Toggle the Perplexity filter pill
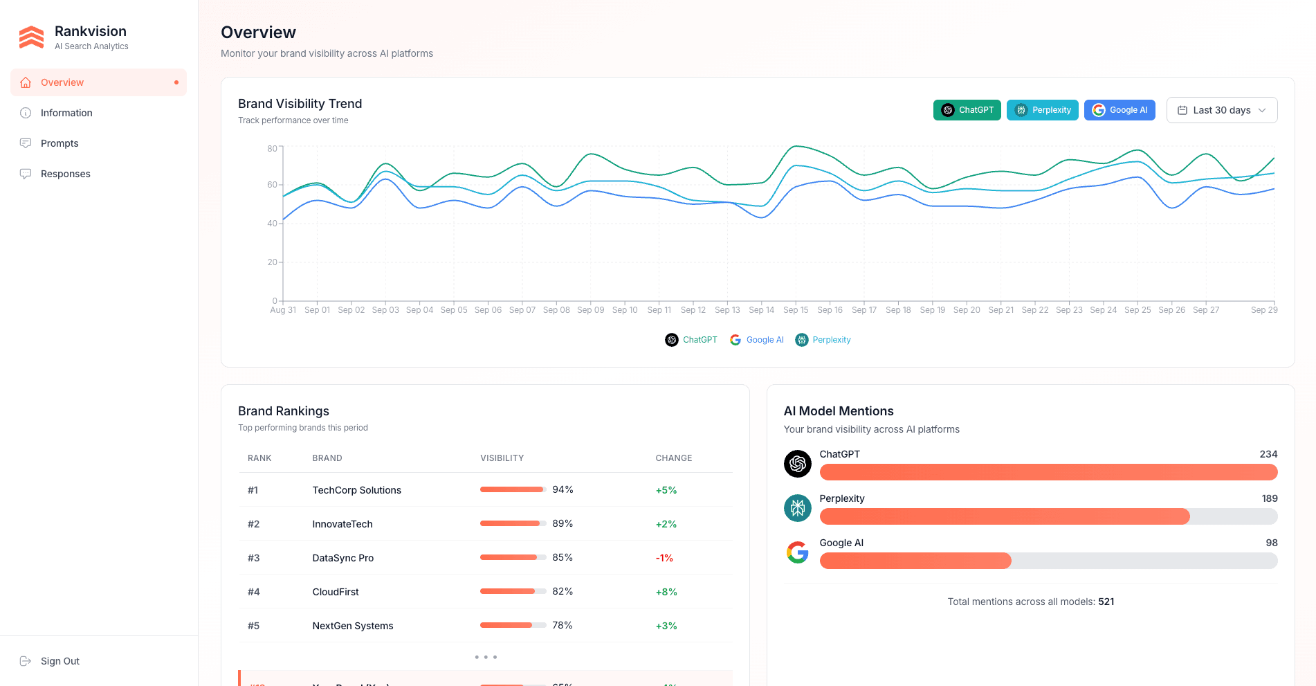1316x686 pixels. tap(1042, 109)
